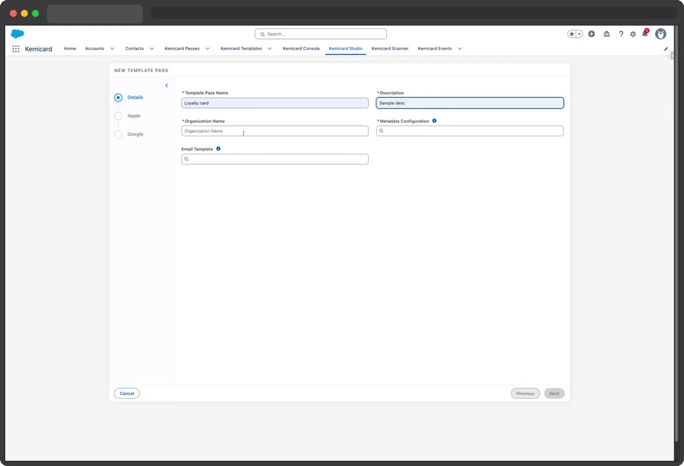Open the Favorites list dropdown arrow

coord(579,34)
